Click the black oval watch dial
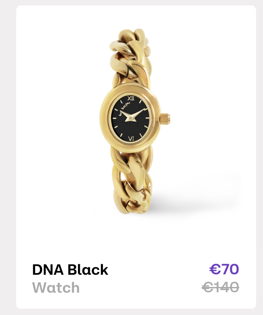This screenshot has width=263, height=315. click(131, 119)
